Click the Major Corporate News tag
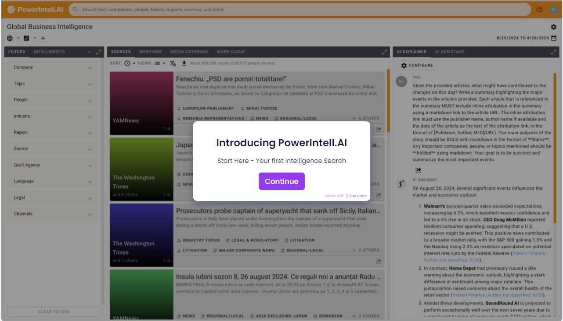 pos(244,250)
